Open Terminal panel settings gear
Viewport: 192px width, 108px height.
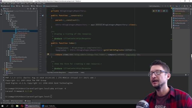(186, 75)
